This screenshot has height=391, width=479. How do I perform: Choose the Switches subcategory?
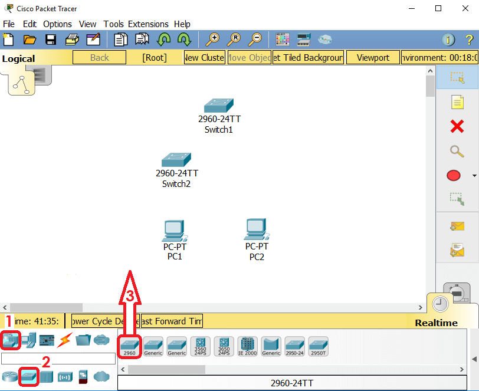(29, 377)
